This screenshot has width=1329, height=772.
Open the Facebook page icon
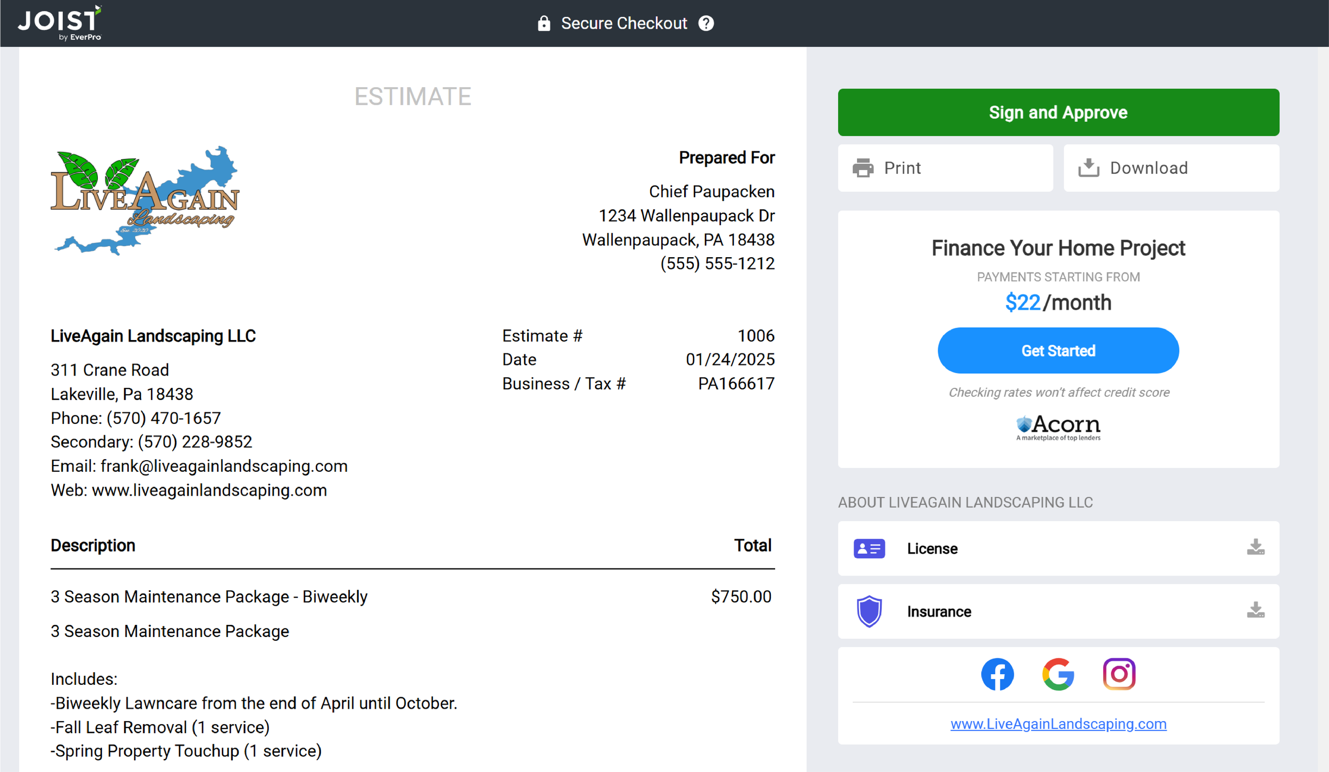(997, 674)
